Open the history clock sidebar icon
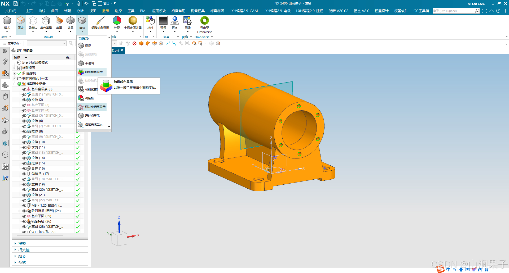509x273 pixels. pos(5,155)
